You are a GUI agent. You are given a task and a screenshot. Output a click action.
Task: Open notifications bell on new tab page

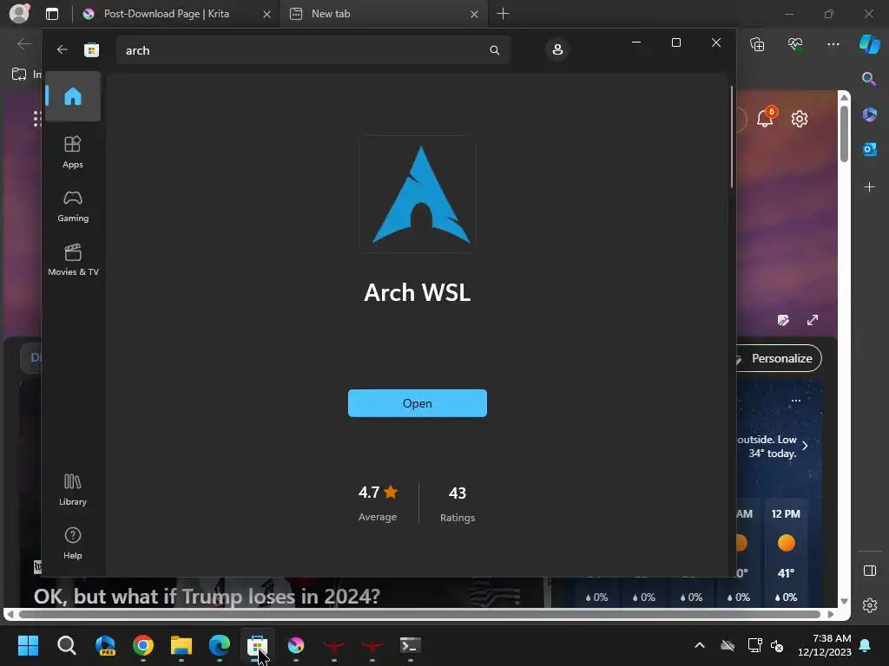tap(766, 118)
